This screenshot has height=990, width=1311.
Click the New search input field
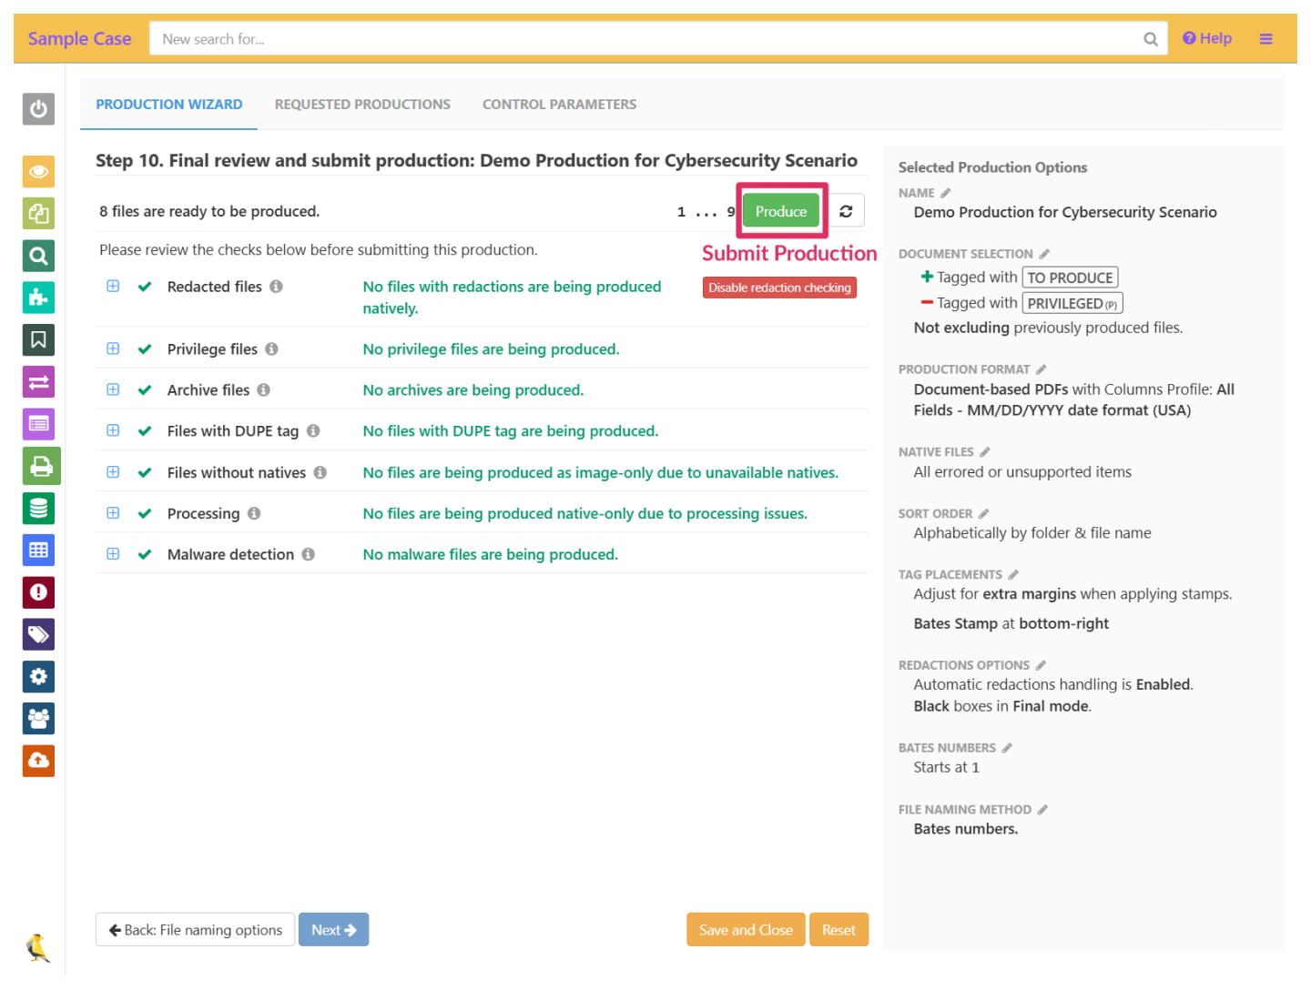(x=646, y=39)
